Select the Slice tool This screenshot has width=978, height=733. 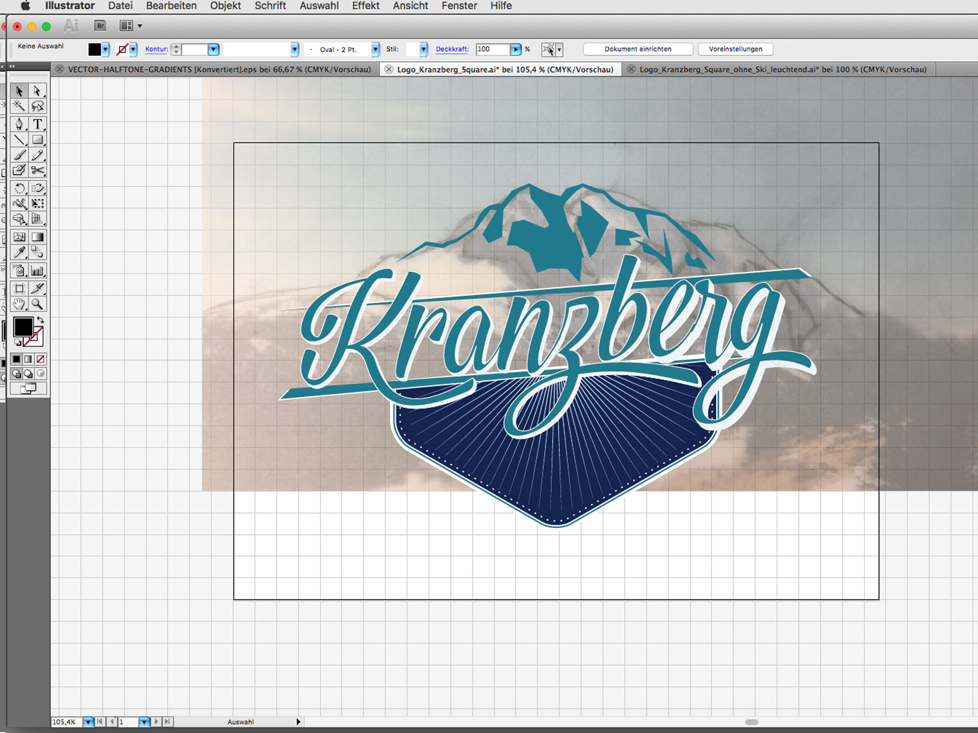[x=38, y=288]
